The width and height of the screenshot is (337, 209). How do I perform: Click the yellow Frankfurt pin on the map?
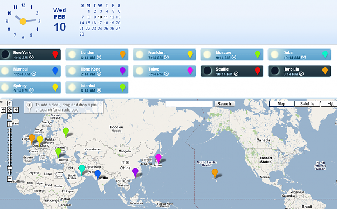pyautogui.click(x=40, y=140)
